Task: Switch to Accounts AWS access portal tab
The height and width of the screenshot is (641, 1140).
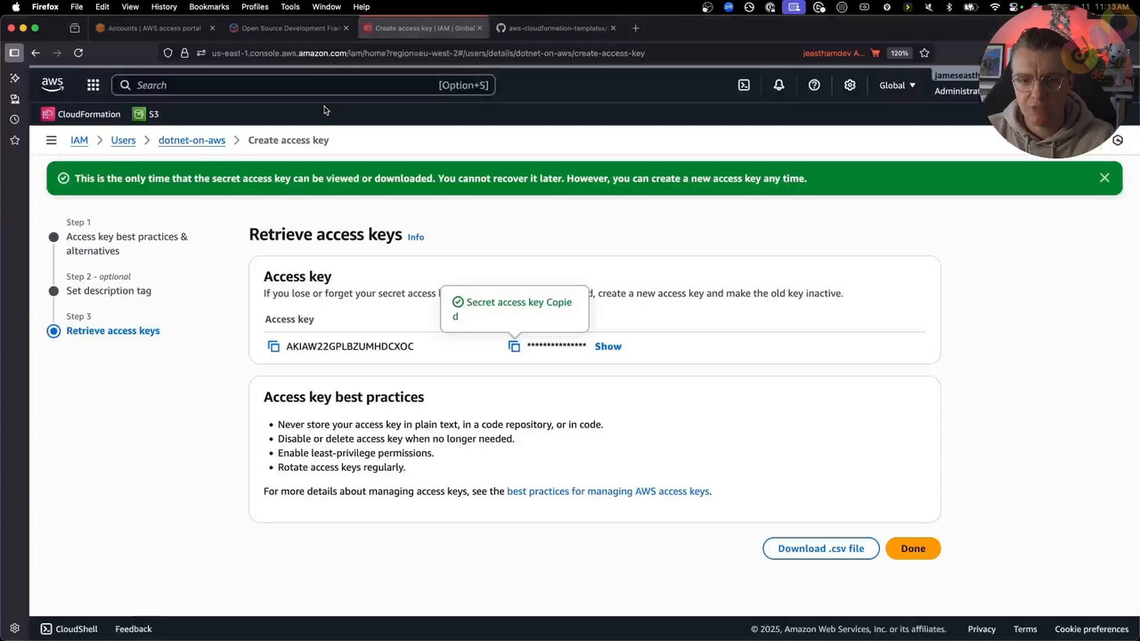Action: [x=154, y=28]
